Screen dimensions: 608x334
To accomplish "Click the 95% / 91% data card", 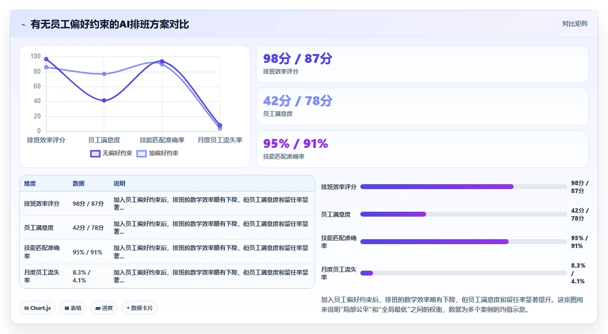I will (x=422, y=149).
